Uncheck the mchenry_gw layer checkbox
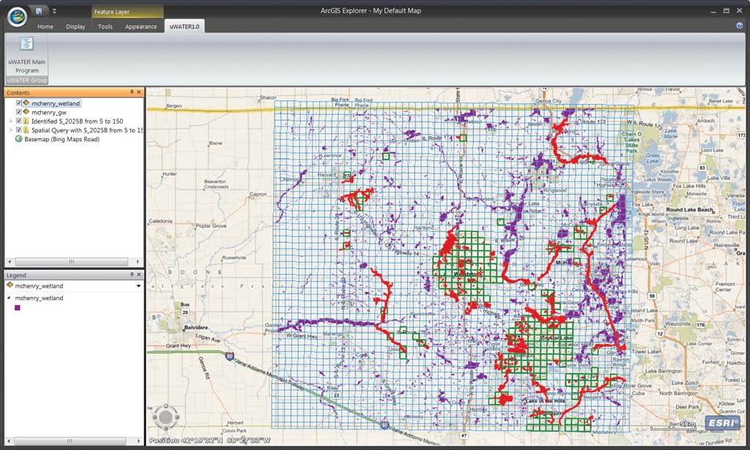750x450 pixels. click(19, 112)
